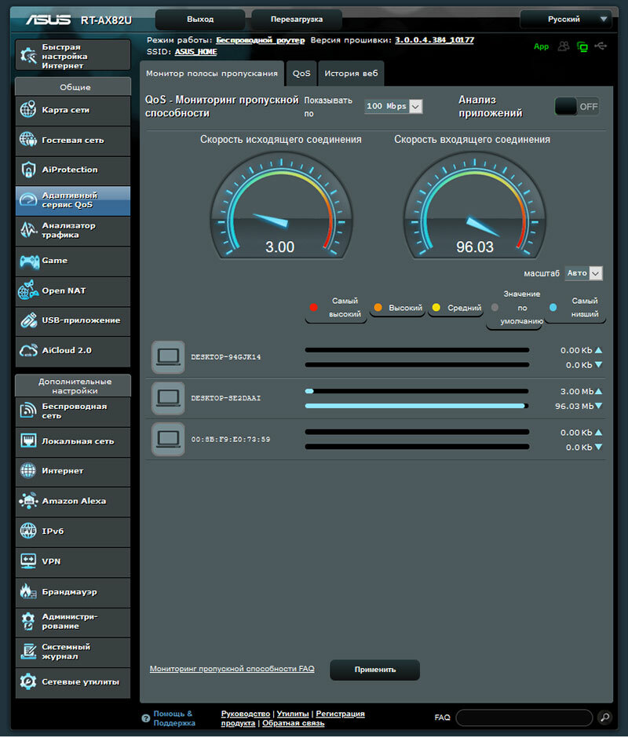Open the App link in header
The height and width of the screenshot is (738, 628).
click(542, 46)
